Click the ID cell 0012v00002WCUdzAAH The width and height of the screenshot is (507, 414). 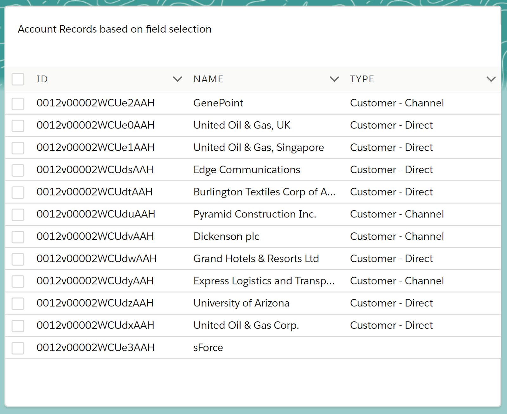point(95,303)
